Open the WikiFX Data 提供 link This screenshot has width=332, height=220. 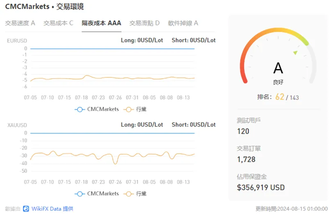click(x=52, y=209)
